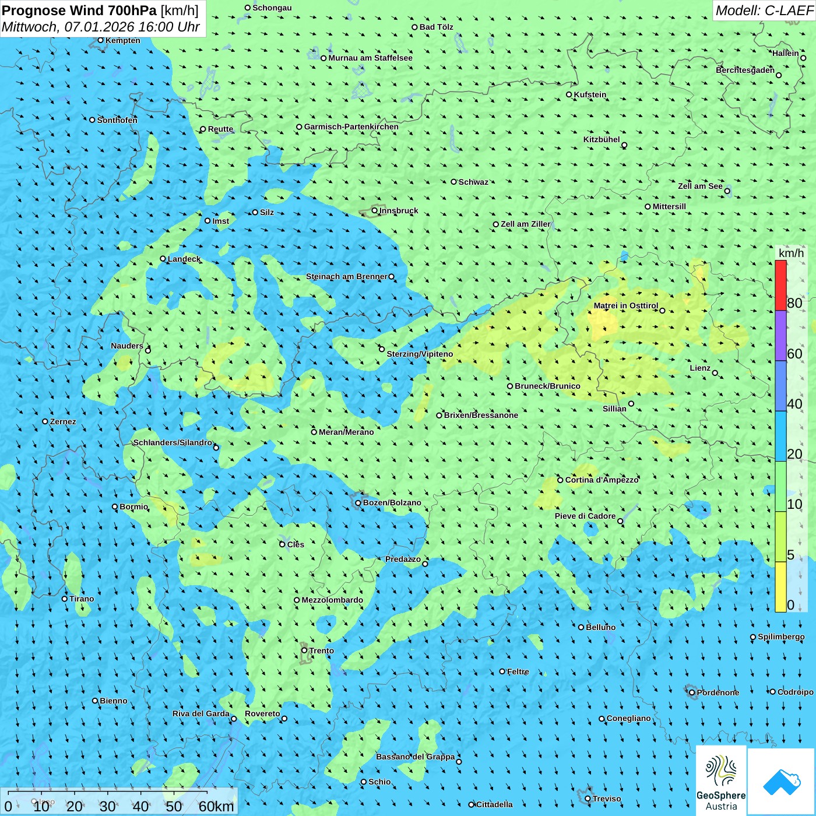Click the Matrei in Osttirol label
The width and height of the screenshot is (816, 816).
pos(626,305)
